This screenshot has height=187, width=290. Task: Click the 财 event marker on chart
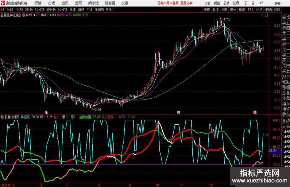(179, 112)
